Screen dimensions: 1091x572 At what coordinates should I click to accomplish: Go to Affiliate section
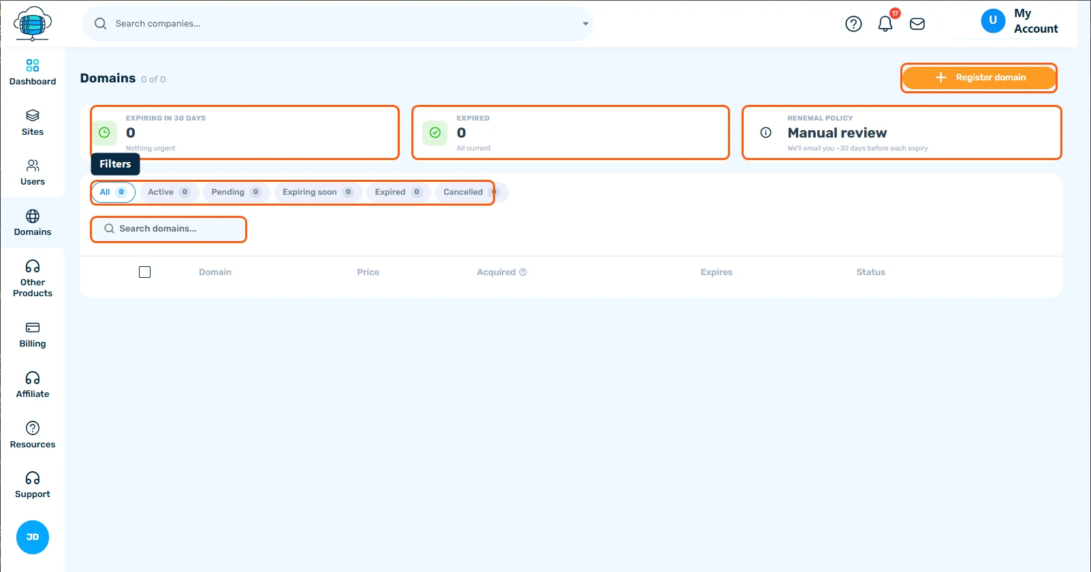click(33, 385)
